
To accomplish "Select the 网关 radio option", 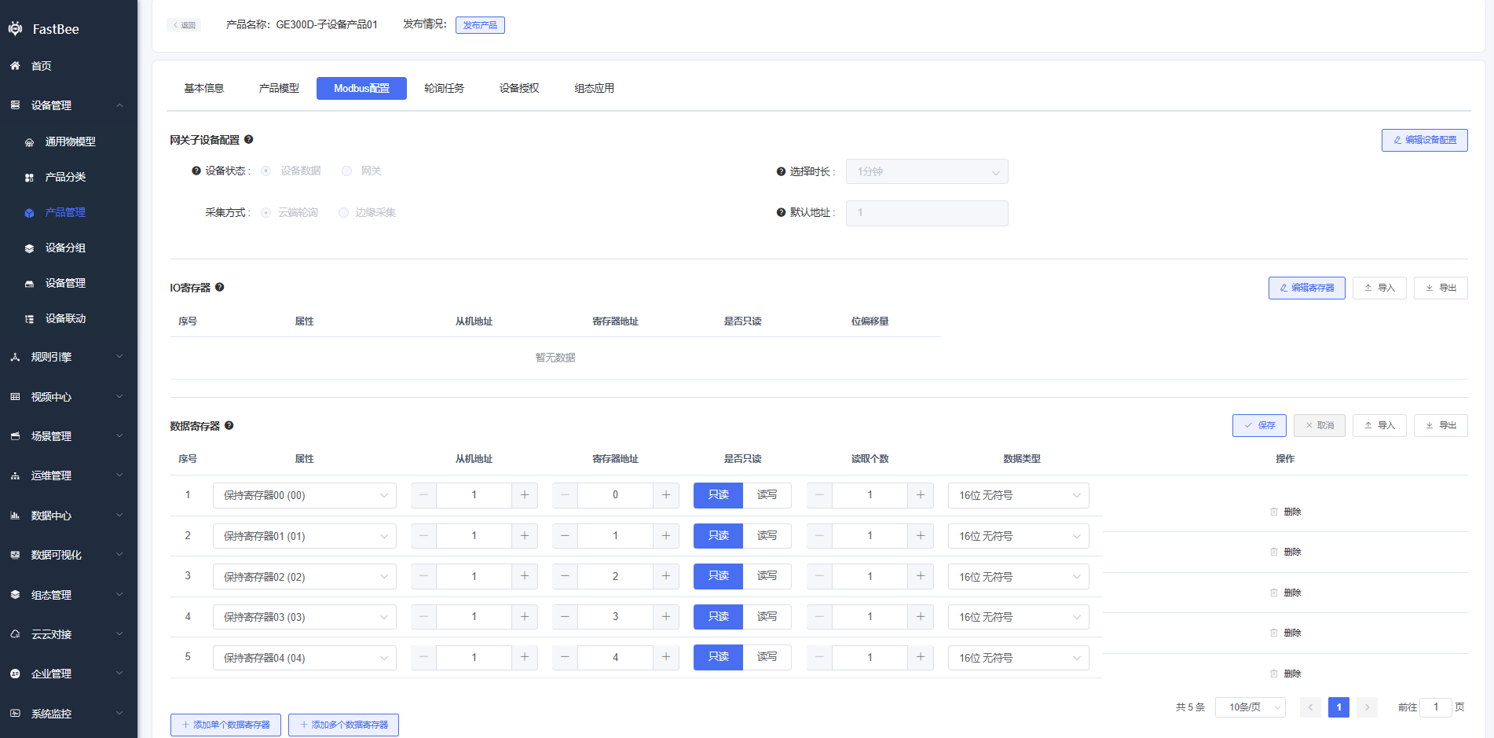I will click(347, 171).
